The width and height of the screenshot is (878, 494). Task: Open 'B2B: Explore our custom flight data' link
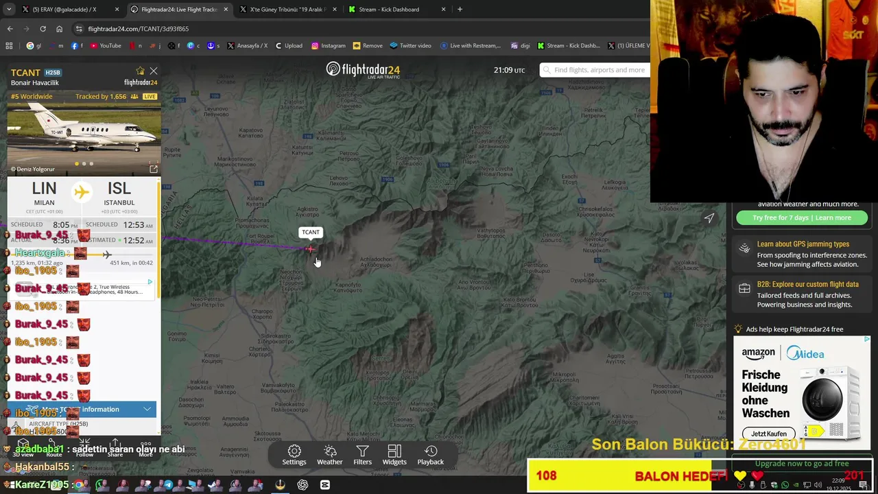click(x=807, y=284)
